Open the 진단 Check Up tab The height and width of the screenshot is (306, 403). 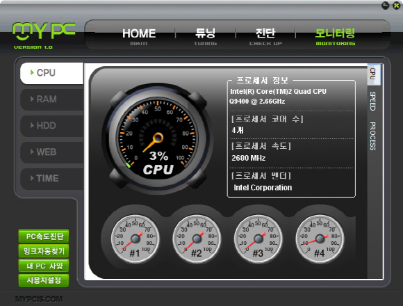265,36
